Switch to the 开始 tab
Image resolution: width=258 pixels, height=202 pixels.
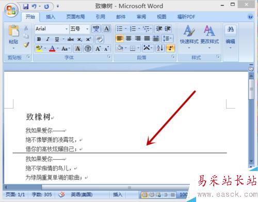pos(30,17)
